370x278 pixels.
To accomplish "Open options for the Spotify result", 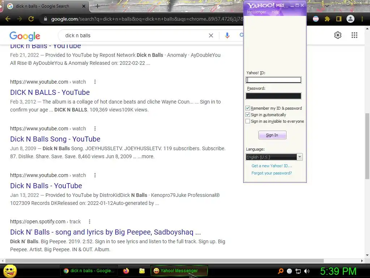I will point(90,222).
